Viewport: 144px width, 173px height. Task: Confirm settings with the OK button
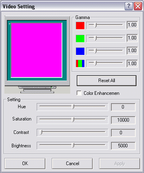[x=25, y=164]
